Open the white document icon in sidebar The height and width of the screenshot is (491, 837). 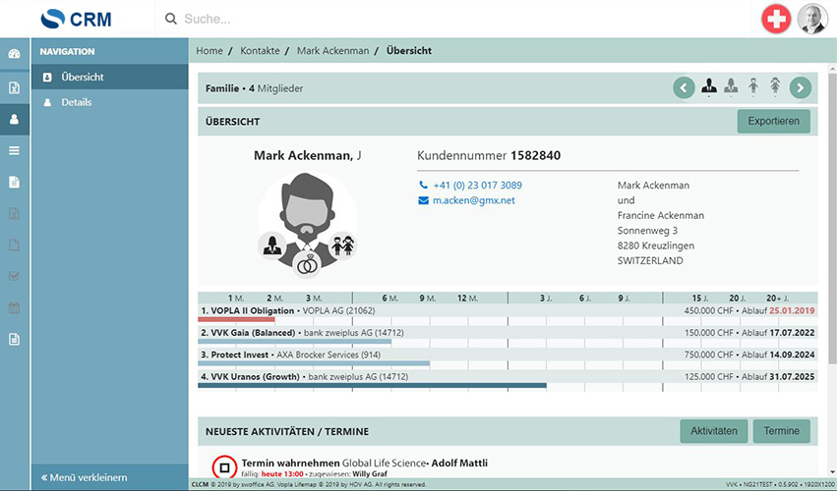point(15,183)
